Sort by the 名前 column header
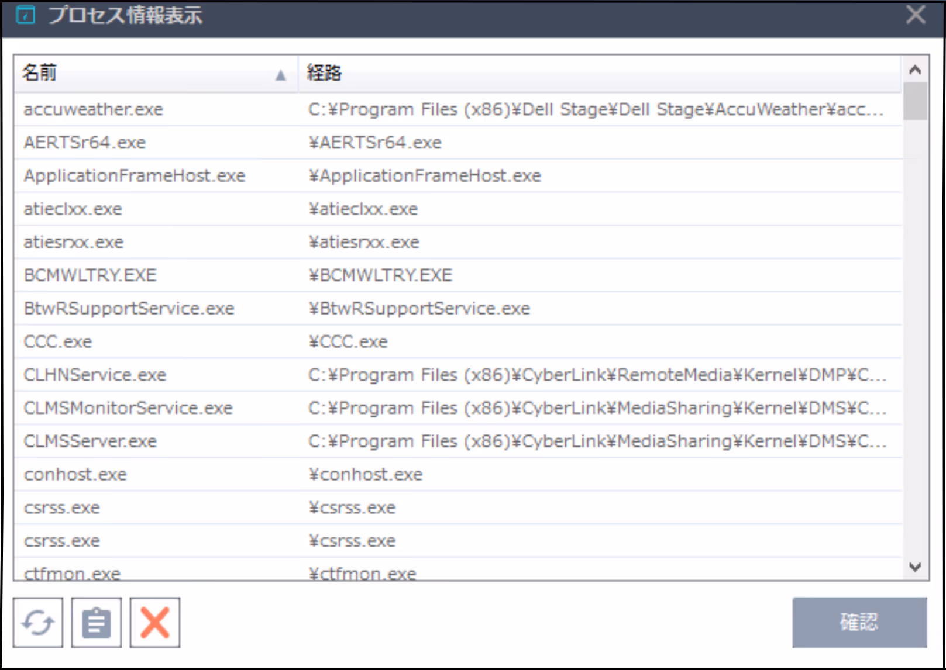Image resolution: width=946 pixels, height=670 pixels. pyautogui.click(x=156, y=74)
